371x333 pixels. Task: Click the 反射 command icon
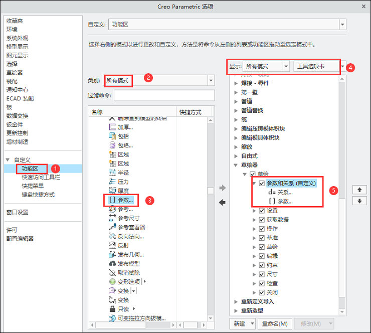[112, 245]
